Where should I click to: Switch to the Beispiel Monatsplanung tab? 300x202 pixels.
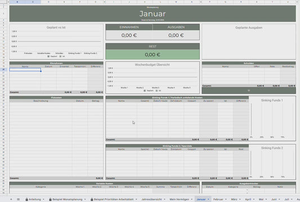[67, 199]
